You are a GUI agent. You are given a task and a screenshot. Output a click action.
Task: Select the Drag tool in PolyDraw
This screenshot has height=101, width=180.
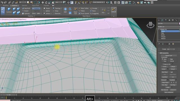coord(3,11)
